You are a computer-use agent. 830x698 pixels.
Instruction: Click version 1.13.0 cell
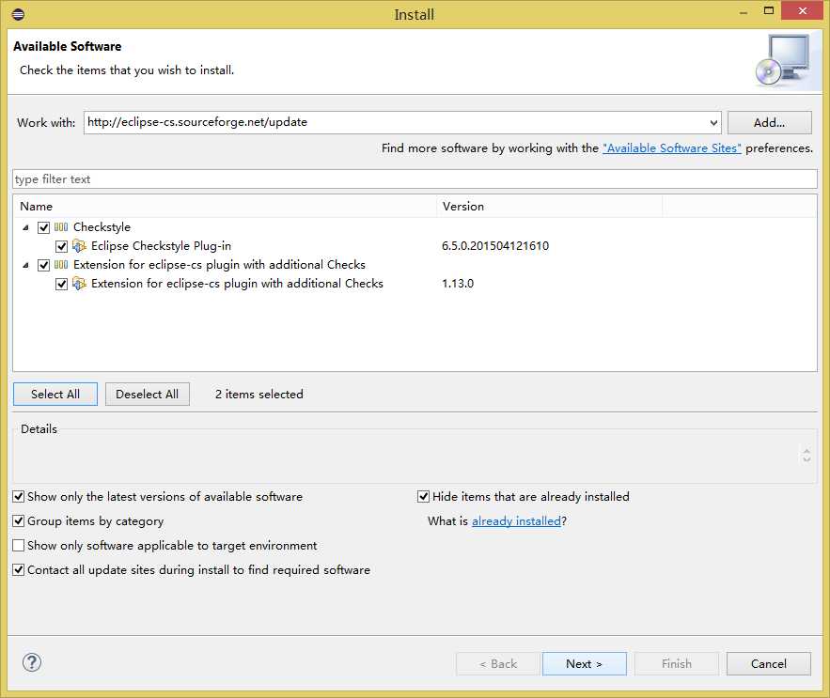458,284
